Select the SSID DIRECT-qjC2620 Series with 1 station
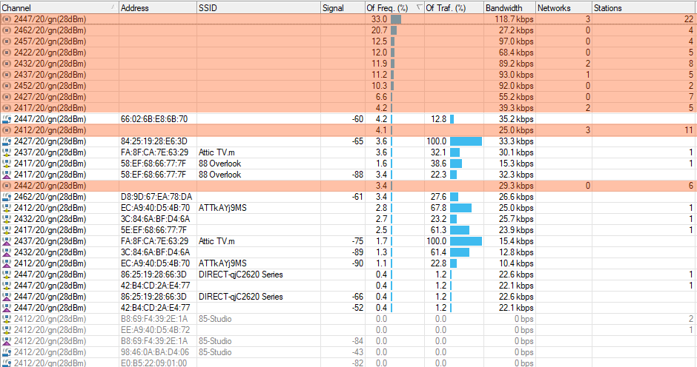697x367 pixels. 240,275
